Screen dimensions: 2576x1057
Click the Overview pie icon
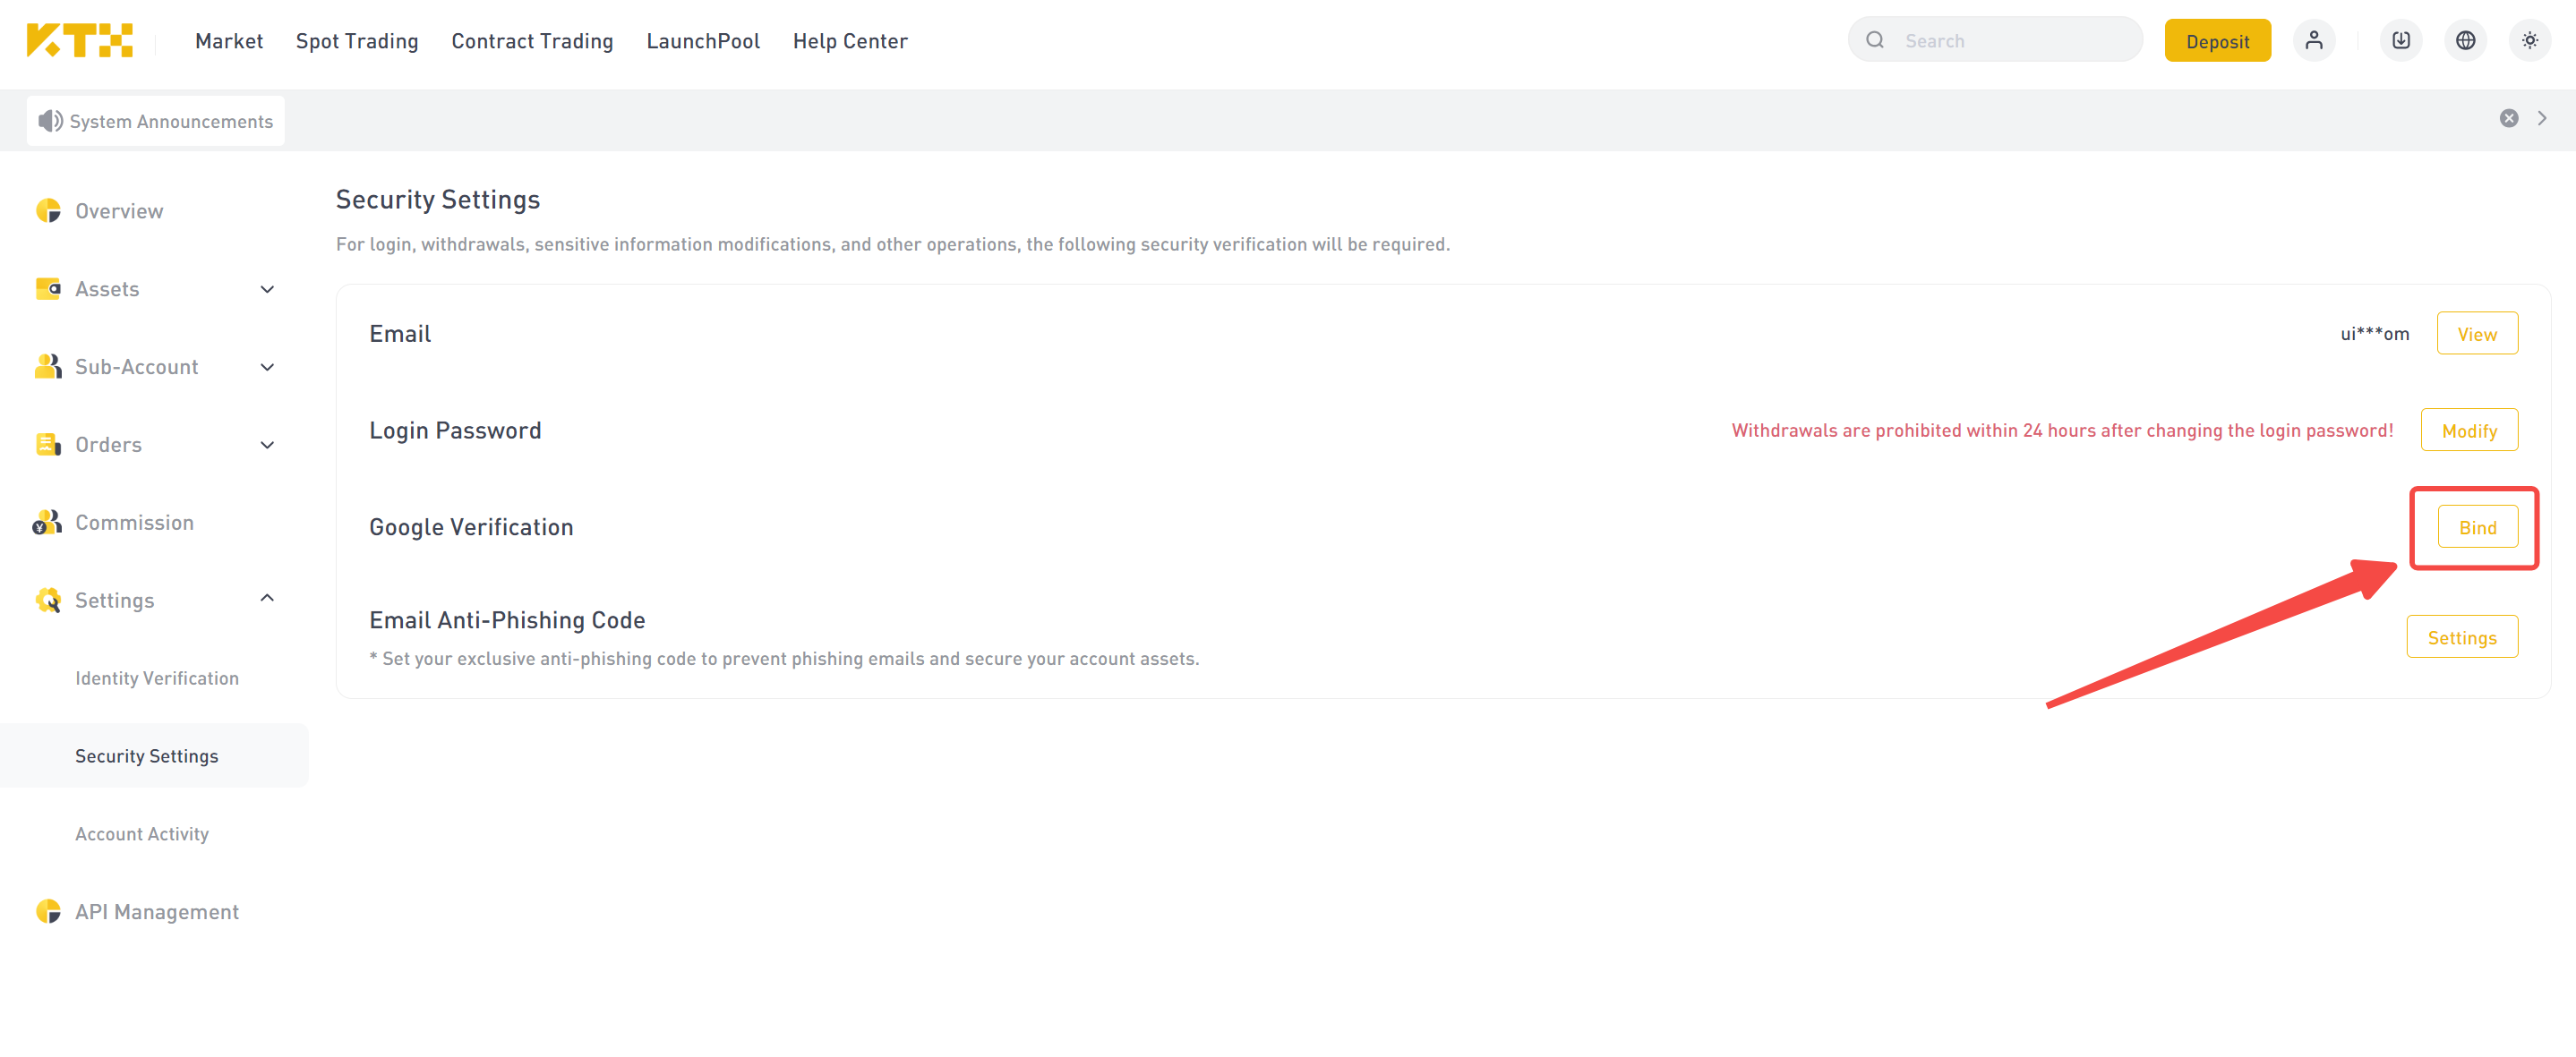(48, 210)
